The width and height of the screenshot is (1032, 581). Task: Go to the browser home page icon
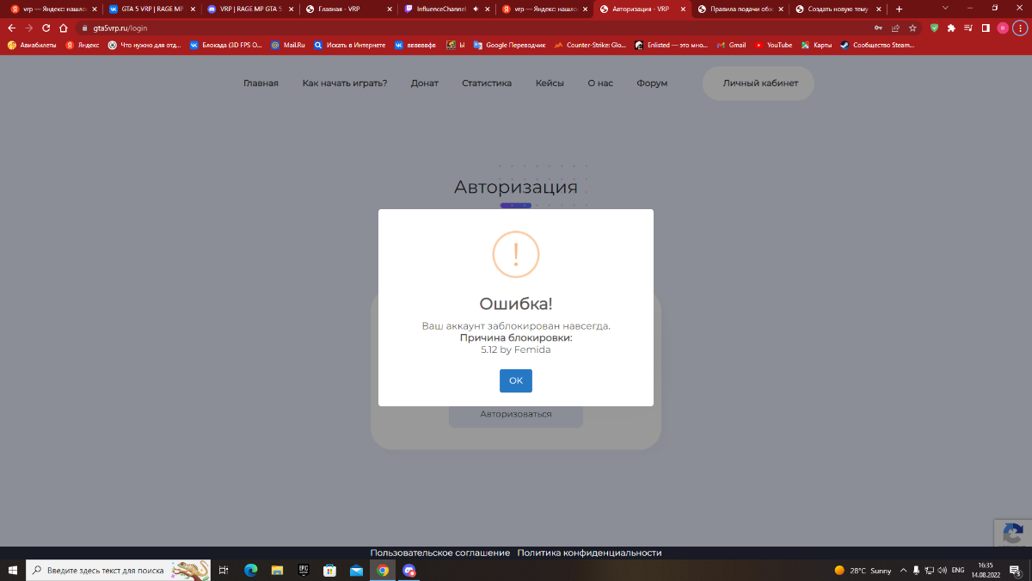tap(63, 28)
